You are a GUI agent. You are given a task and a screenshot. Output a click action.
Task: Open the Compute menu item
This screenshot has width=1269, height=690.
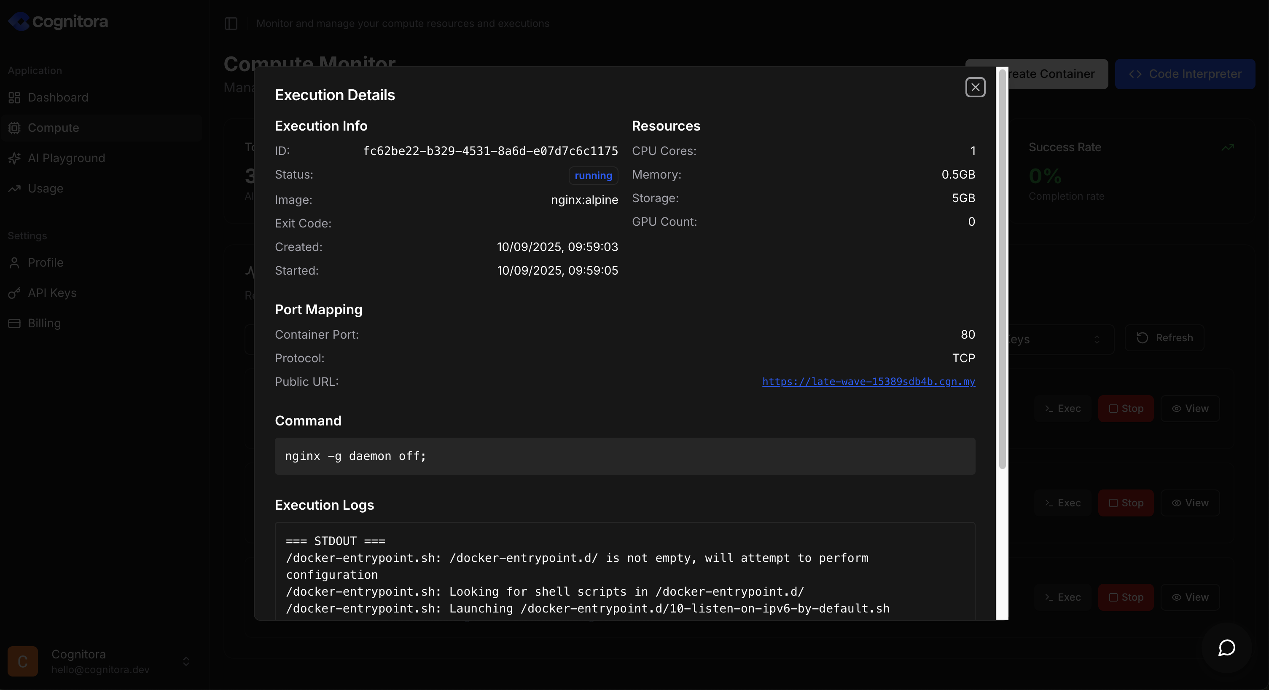click(53, 128)
